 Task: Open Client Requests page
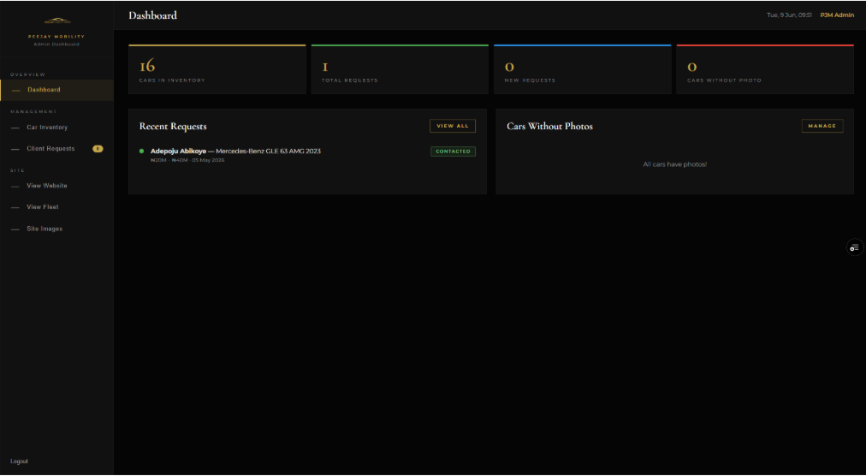coord(56,149)
